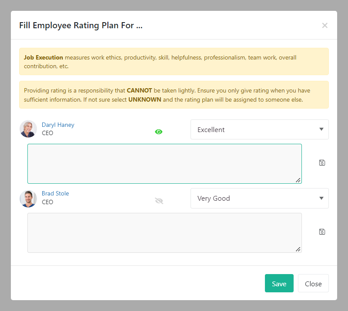The height and width of the screenshot is (311, 348).
Task: Grab the resize handle on Brad's comment box
Action: pyautogui.click(x=298, y=249)
